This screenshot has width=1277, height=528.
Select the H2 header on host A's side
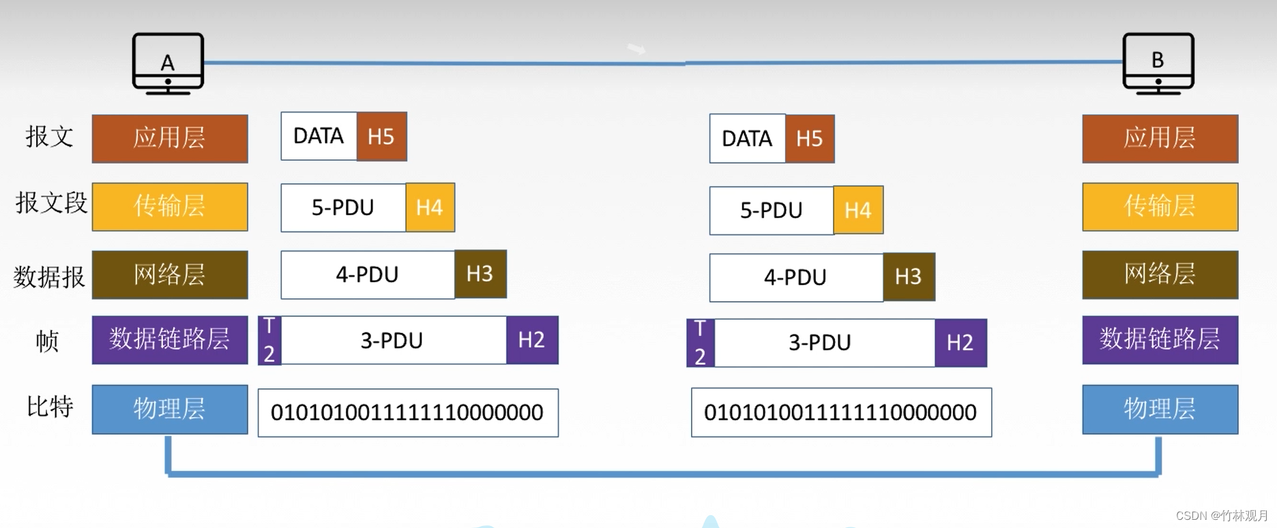pyautogui.click(x=533, y=340)
